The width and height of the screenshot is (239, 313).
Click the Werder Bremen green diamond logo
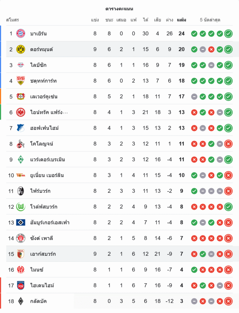pos(21,159)
